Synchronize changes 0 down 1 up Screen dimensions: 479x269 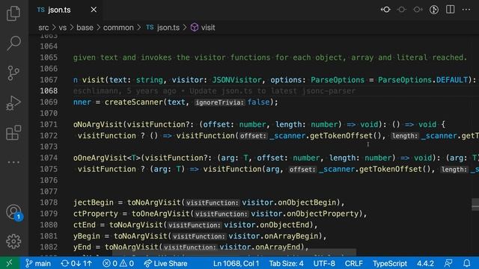[x=76, y=263]
